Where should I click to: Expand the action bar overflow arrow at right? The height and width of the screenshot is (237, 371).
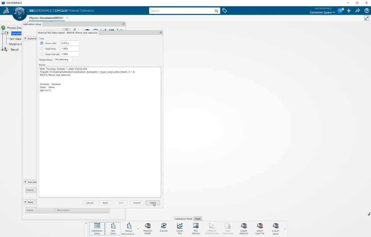(x=285, y=229)
